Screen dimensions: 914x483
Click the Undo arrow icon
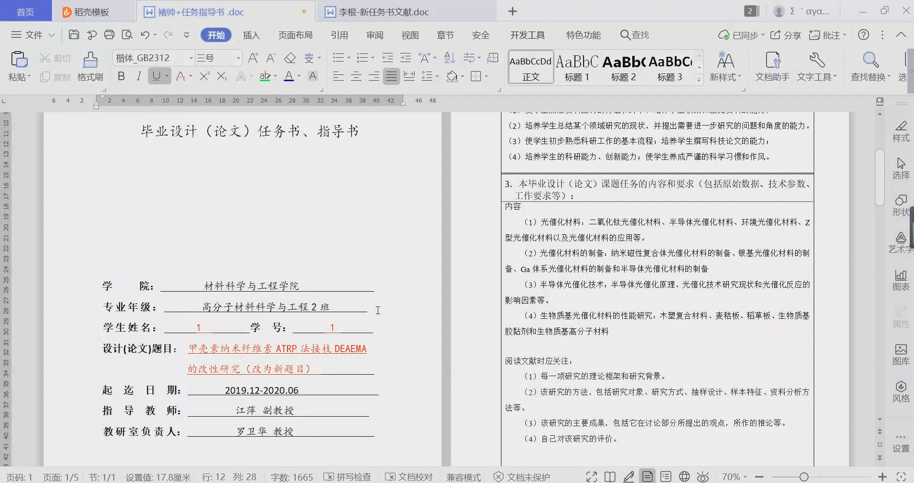(145, 34)
